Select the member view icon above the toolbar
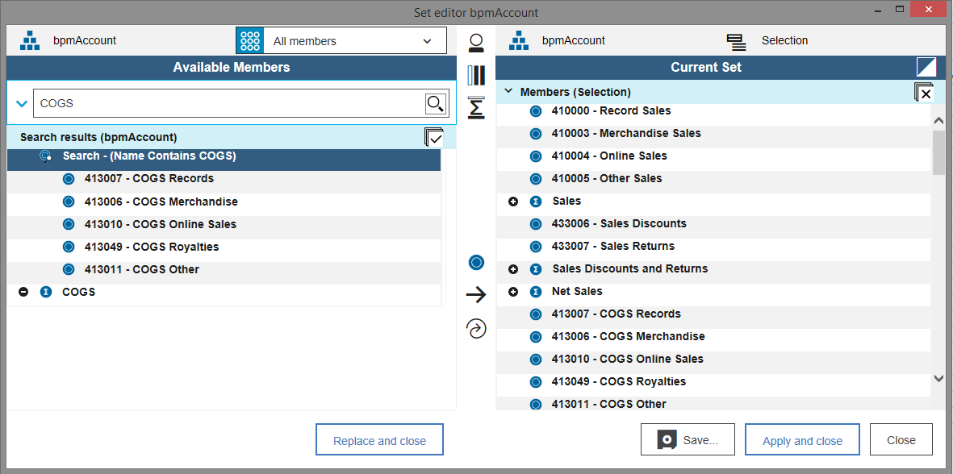The height and width of the screenshot is (474, 953). point(476,43)
